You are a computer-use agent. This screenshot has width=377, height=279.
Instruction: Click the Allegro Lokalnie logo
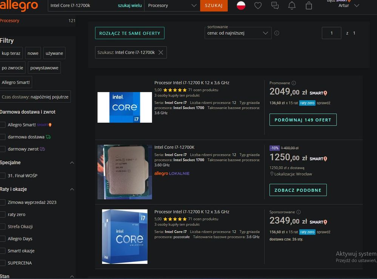click(x=172, y=173)
